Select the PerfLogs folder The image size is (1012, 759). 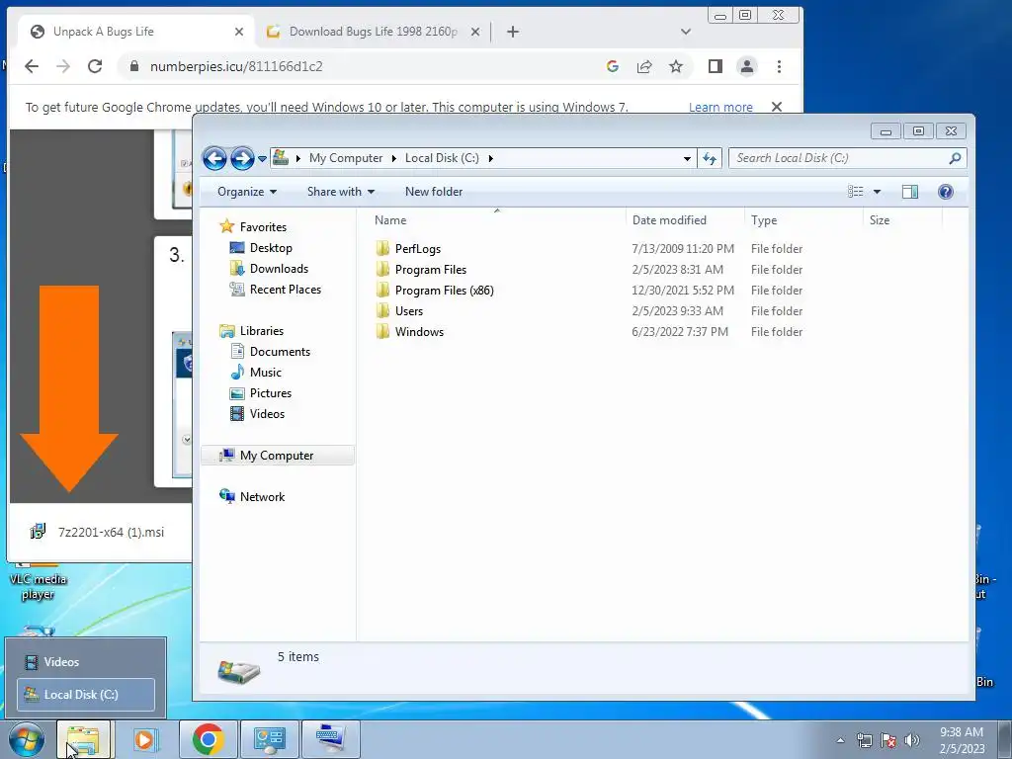(418, 248)
